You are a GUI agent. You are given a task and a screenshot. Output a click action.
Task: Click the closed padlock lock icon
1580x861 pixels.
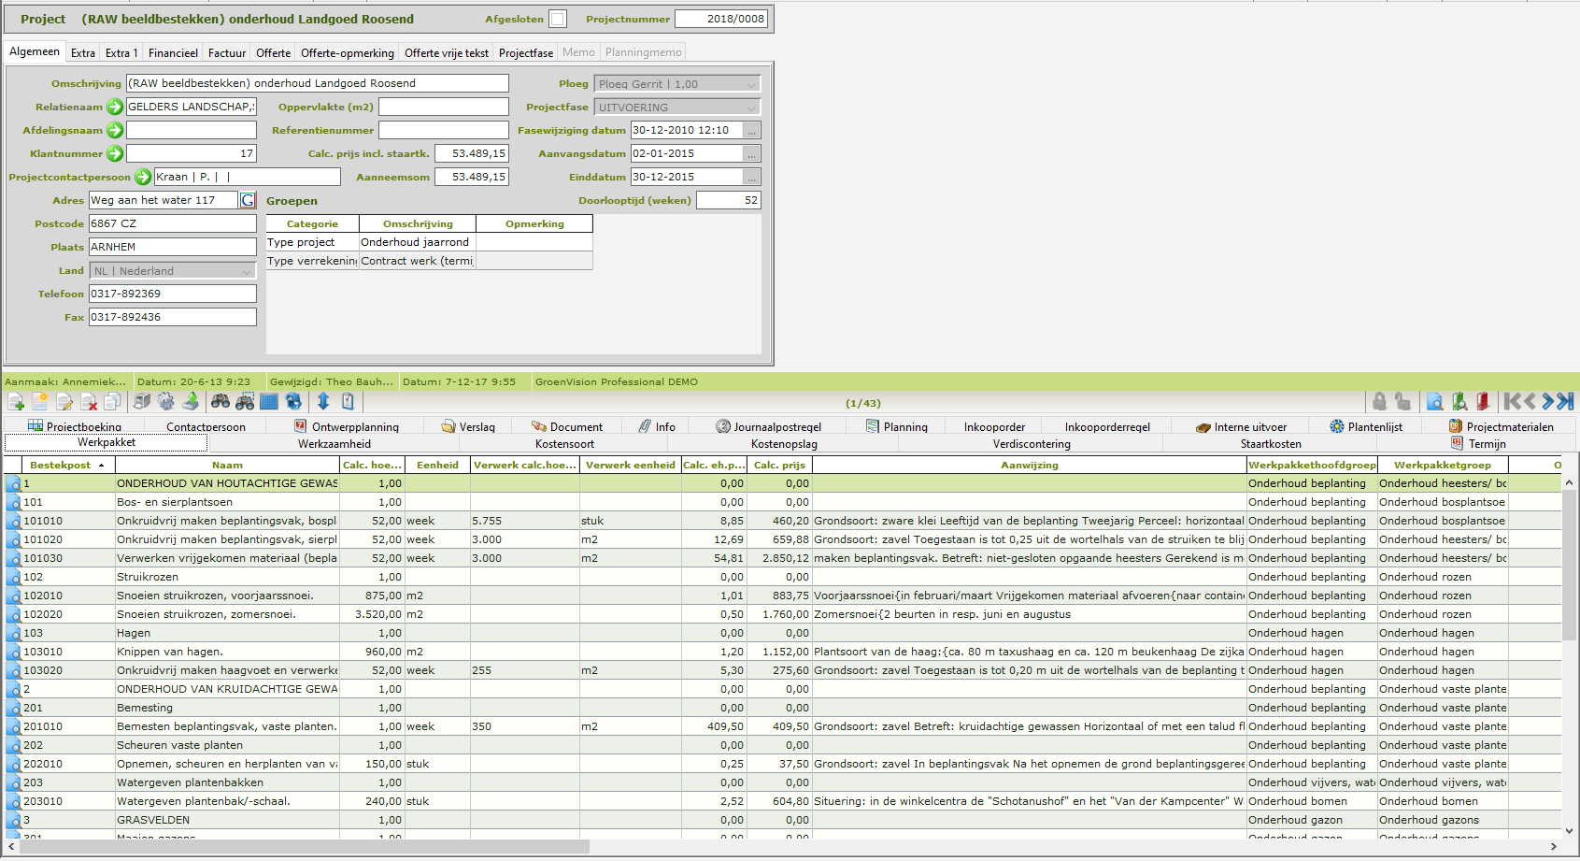point(1379,402)
